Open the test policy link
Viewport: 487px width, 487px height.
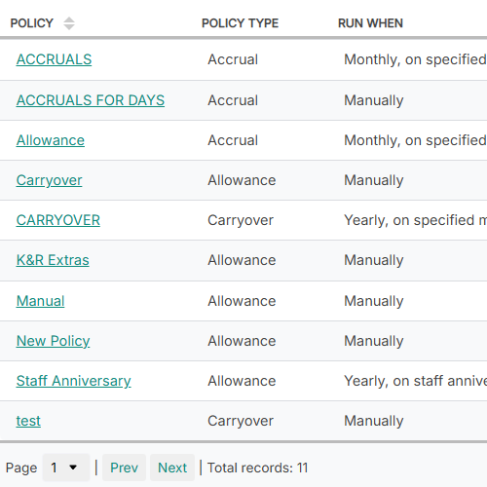[x=28, y=421]
